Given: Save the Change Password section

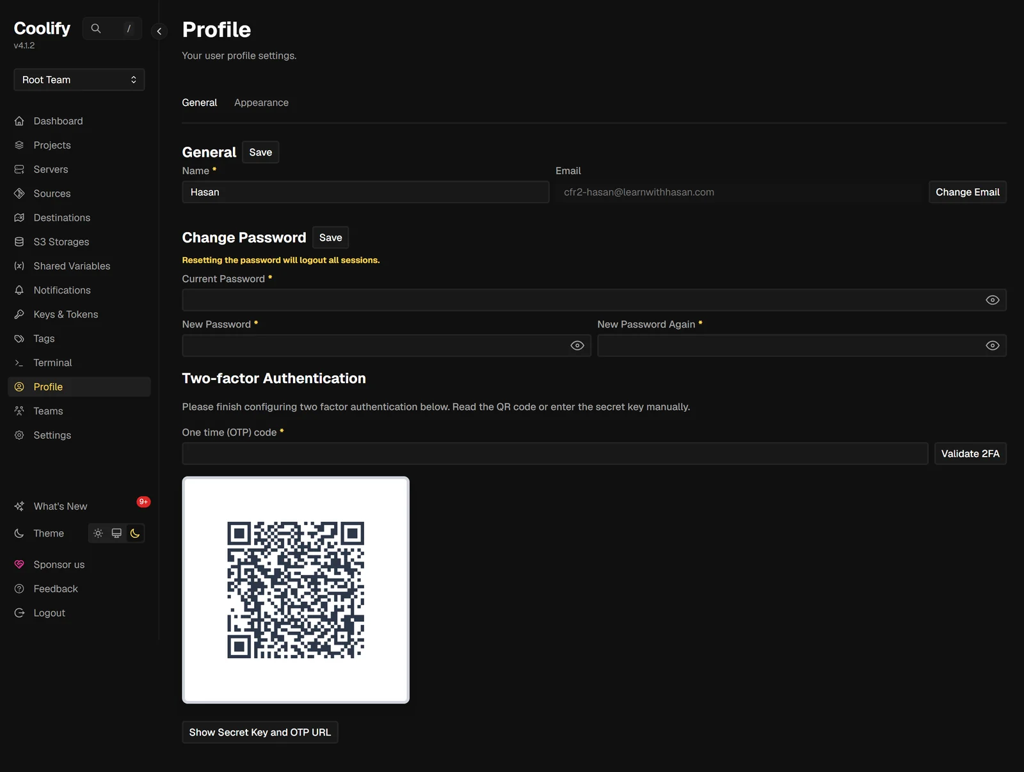Looking at the screenshot, I should pyautogui.click(x=331, y=237).
